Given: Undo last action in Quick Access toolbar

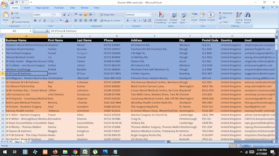Looking at the screenshot, I should point(16,2).
